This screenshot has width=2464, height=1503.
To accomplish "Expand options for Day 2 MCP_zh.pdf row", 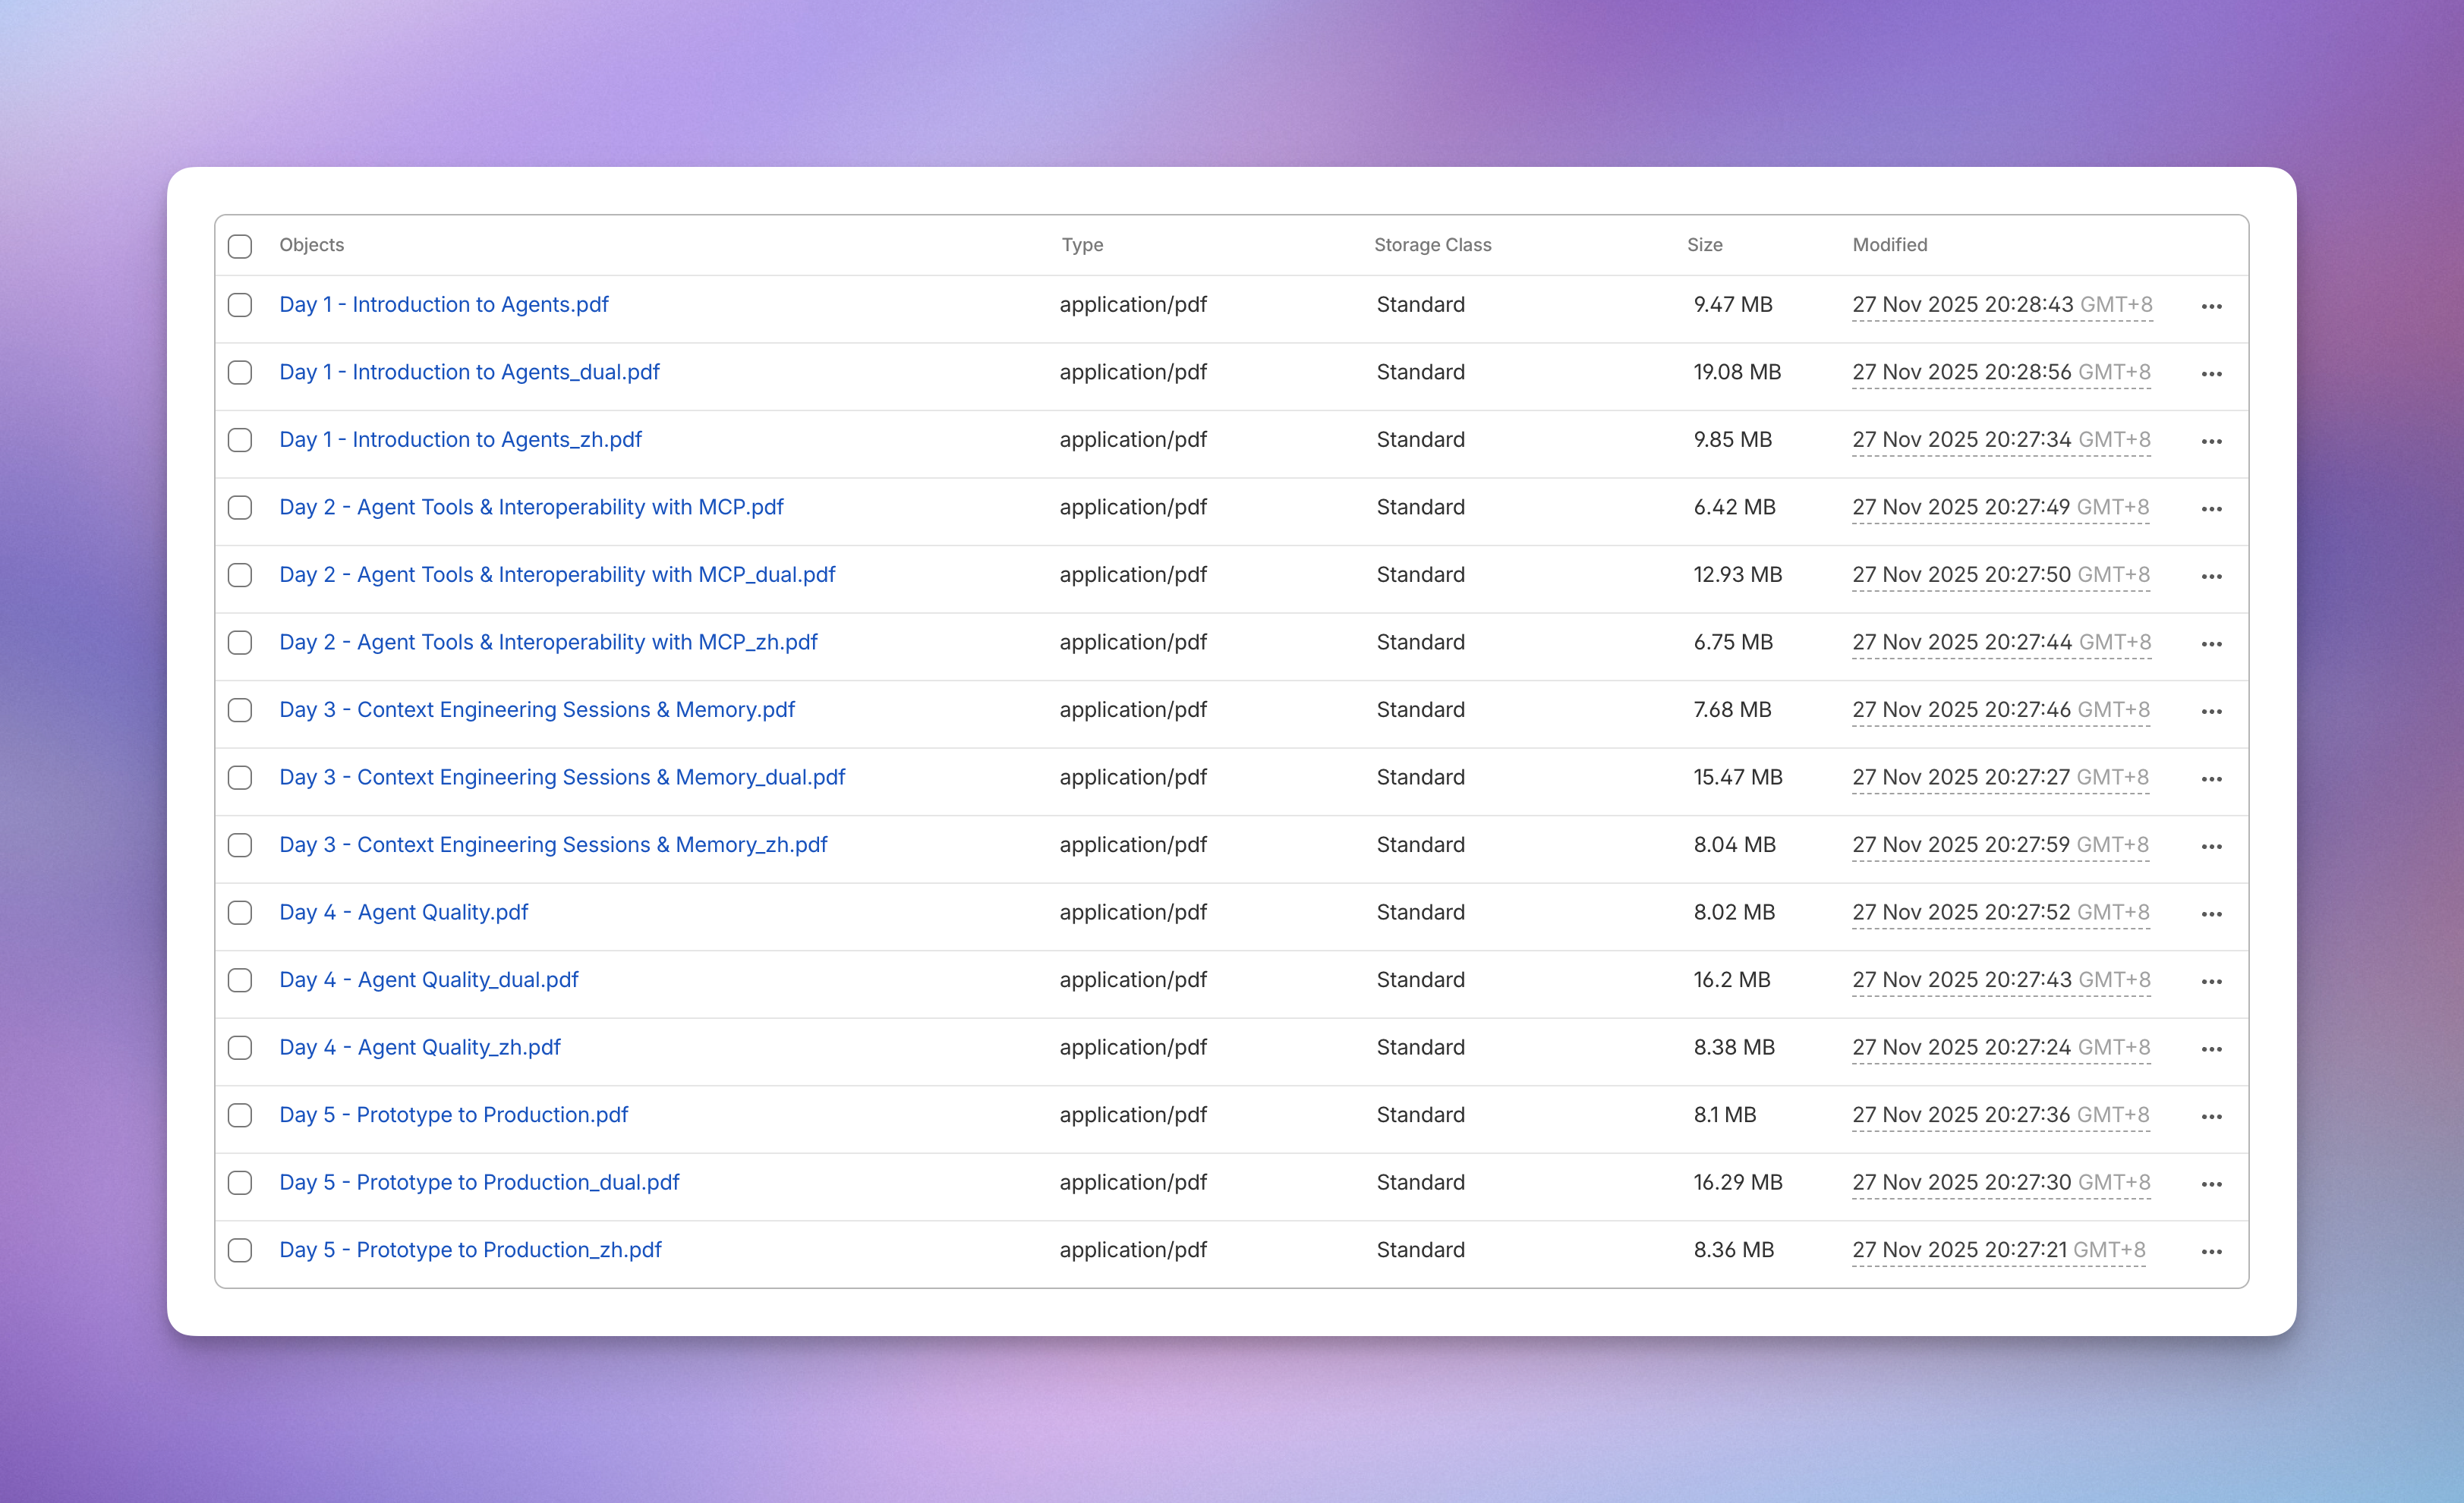I will pos(2211,645).
